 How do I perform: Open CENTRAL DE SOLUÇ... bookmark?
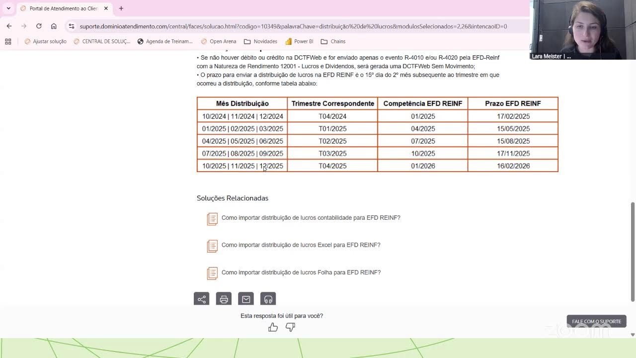[x=102, y=41]
